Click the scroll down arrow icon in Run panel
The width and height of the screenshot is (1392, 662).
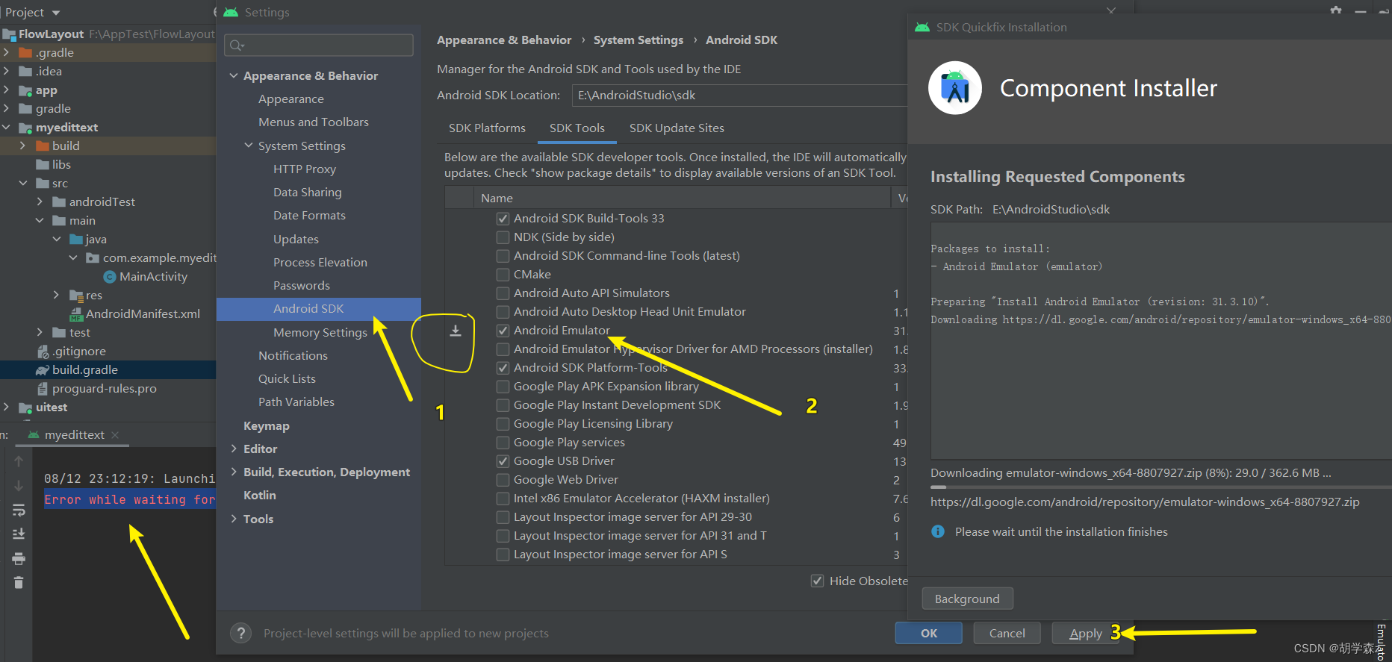19,486
